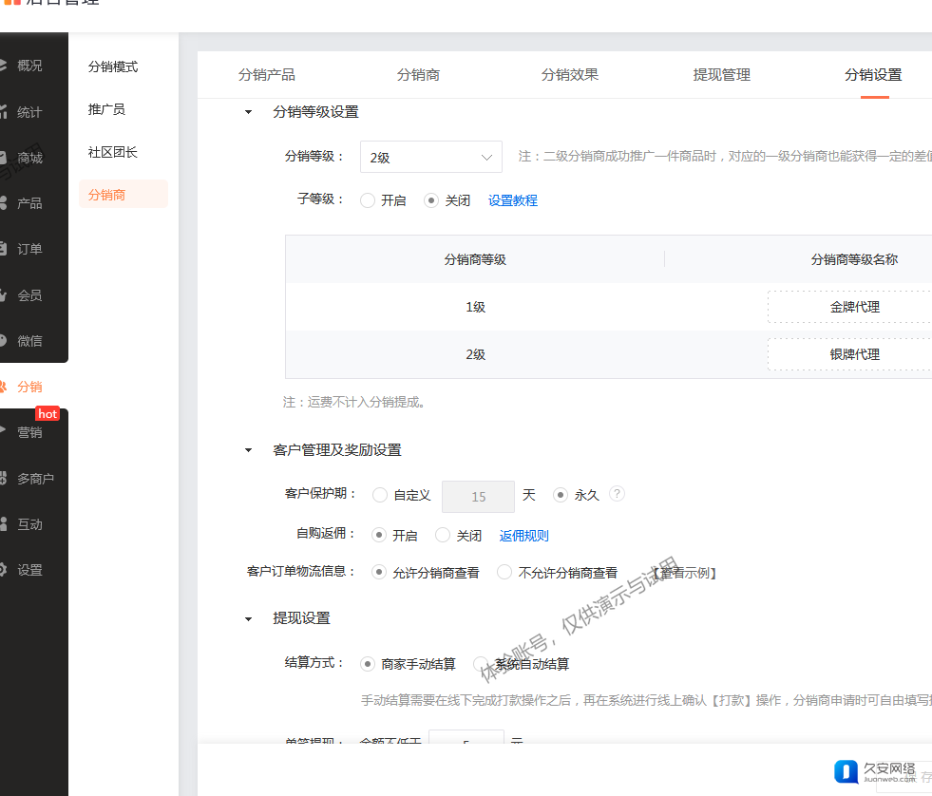Open the 设置教程 link
932x796 pixels.
[x=512, y=200]
